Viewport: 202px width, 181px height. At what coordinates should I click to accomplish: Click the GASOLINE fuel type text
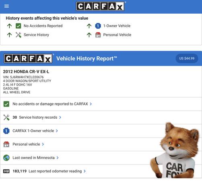point(11,88)
